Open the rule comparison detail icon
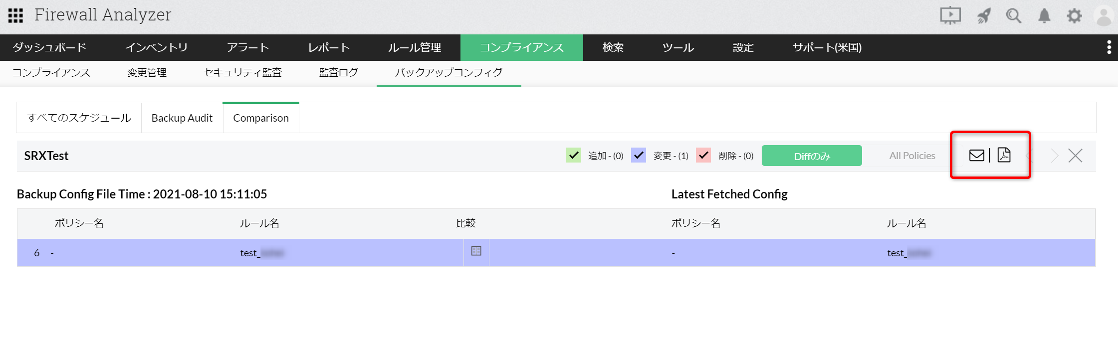 coord(476,251)
